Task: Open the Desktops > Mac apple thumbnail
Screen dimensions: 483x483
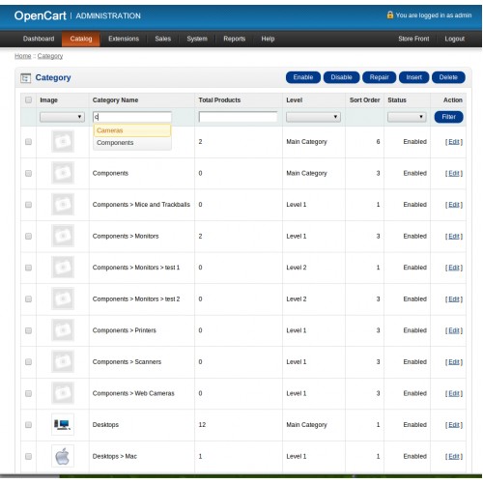Action: (x=63, y=456)
